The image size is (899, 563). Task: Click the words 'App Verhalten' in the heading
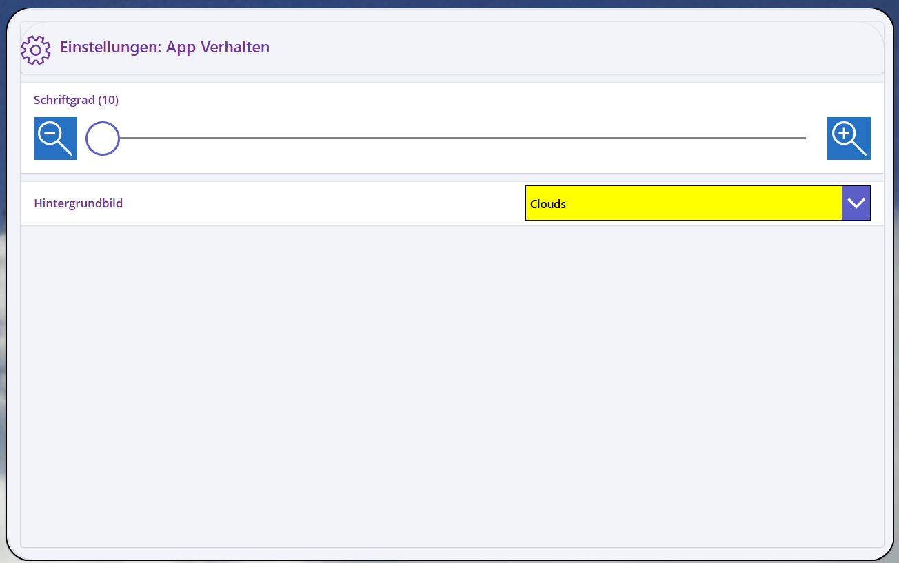(x=218, y=48)
